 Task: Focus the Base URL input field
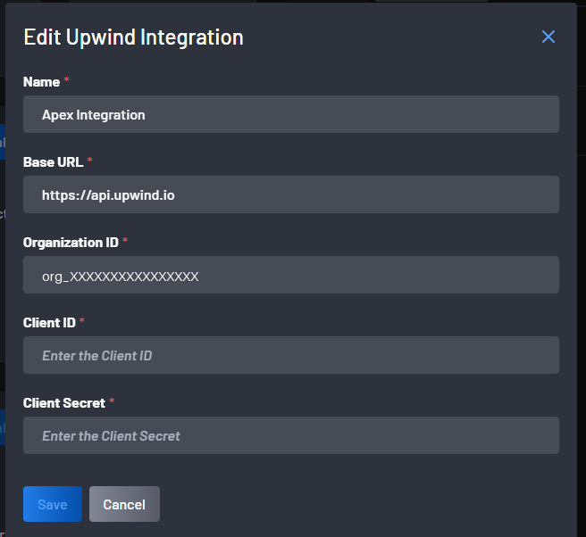pos(290,194)
